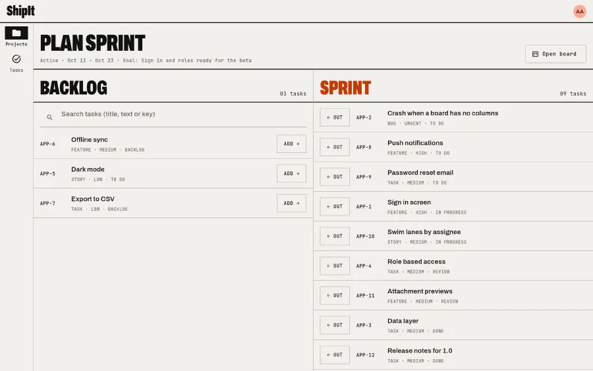593x371 pixels.
Task: Add Export to CSV to the sprint
Action: (291, 203)
